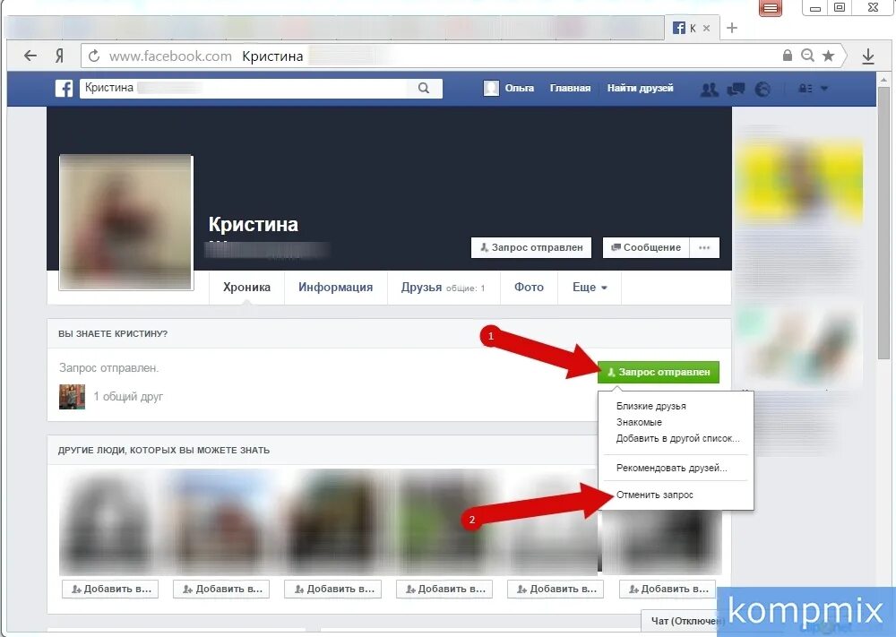
Task: Expand the Еще dropdown tab
Action: coord(590,288)
